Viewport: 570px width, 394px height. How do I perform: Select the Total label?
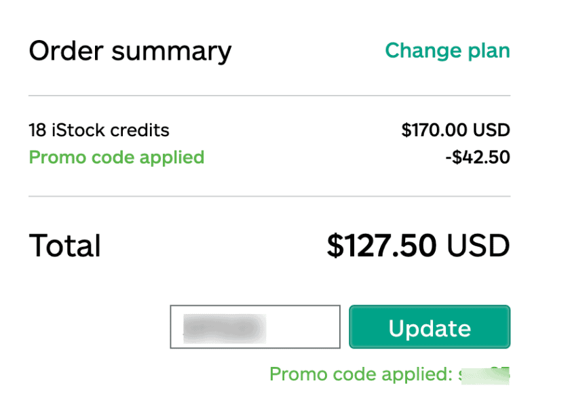pos(64,245)
